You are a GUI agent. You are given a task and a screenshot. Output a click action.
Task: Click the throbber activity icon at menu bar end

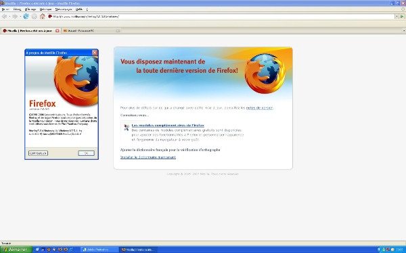[403, 9]
